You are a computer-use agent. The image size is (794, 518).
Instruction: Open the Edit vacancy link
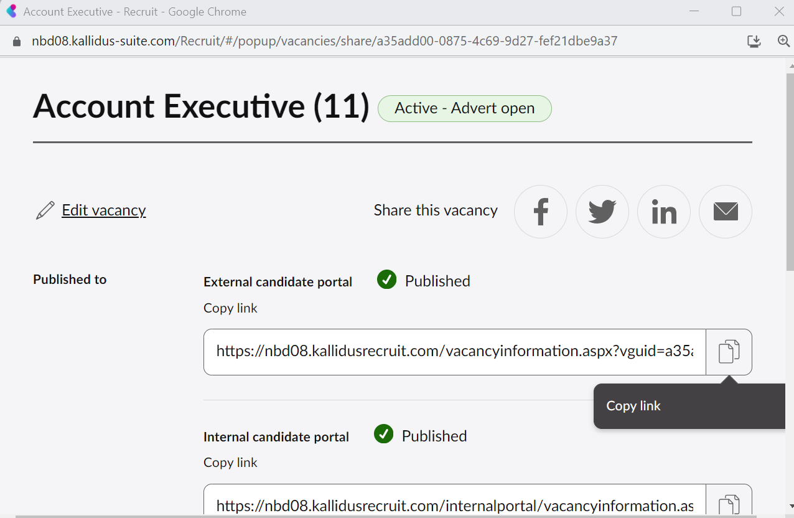coord(104,210)
